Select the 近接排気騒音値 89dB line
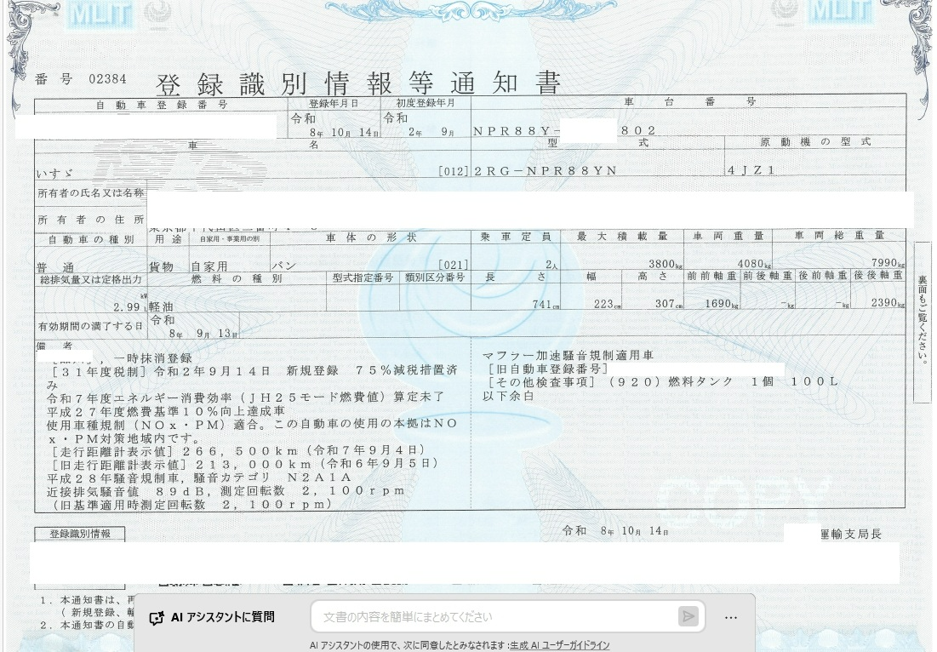The height and width of the screenshot is (652, 937). click(x=226, y=492)
